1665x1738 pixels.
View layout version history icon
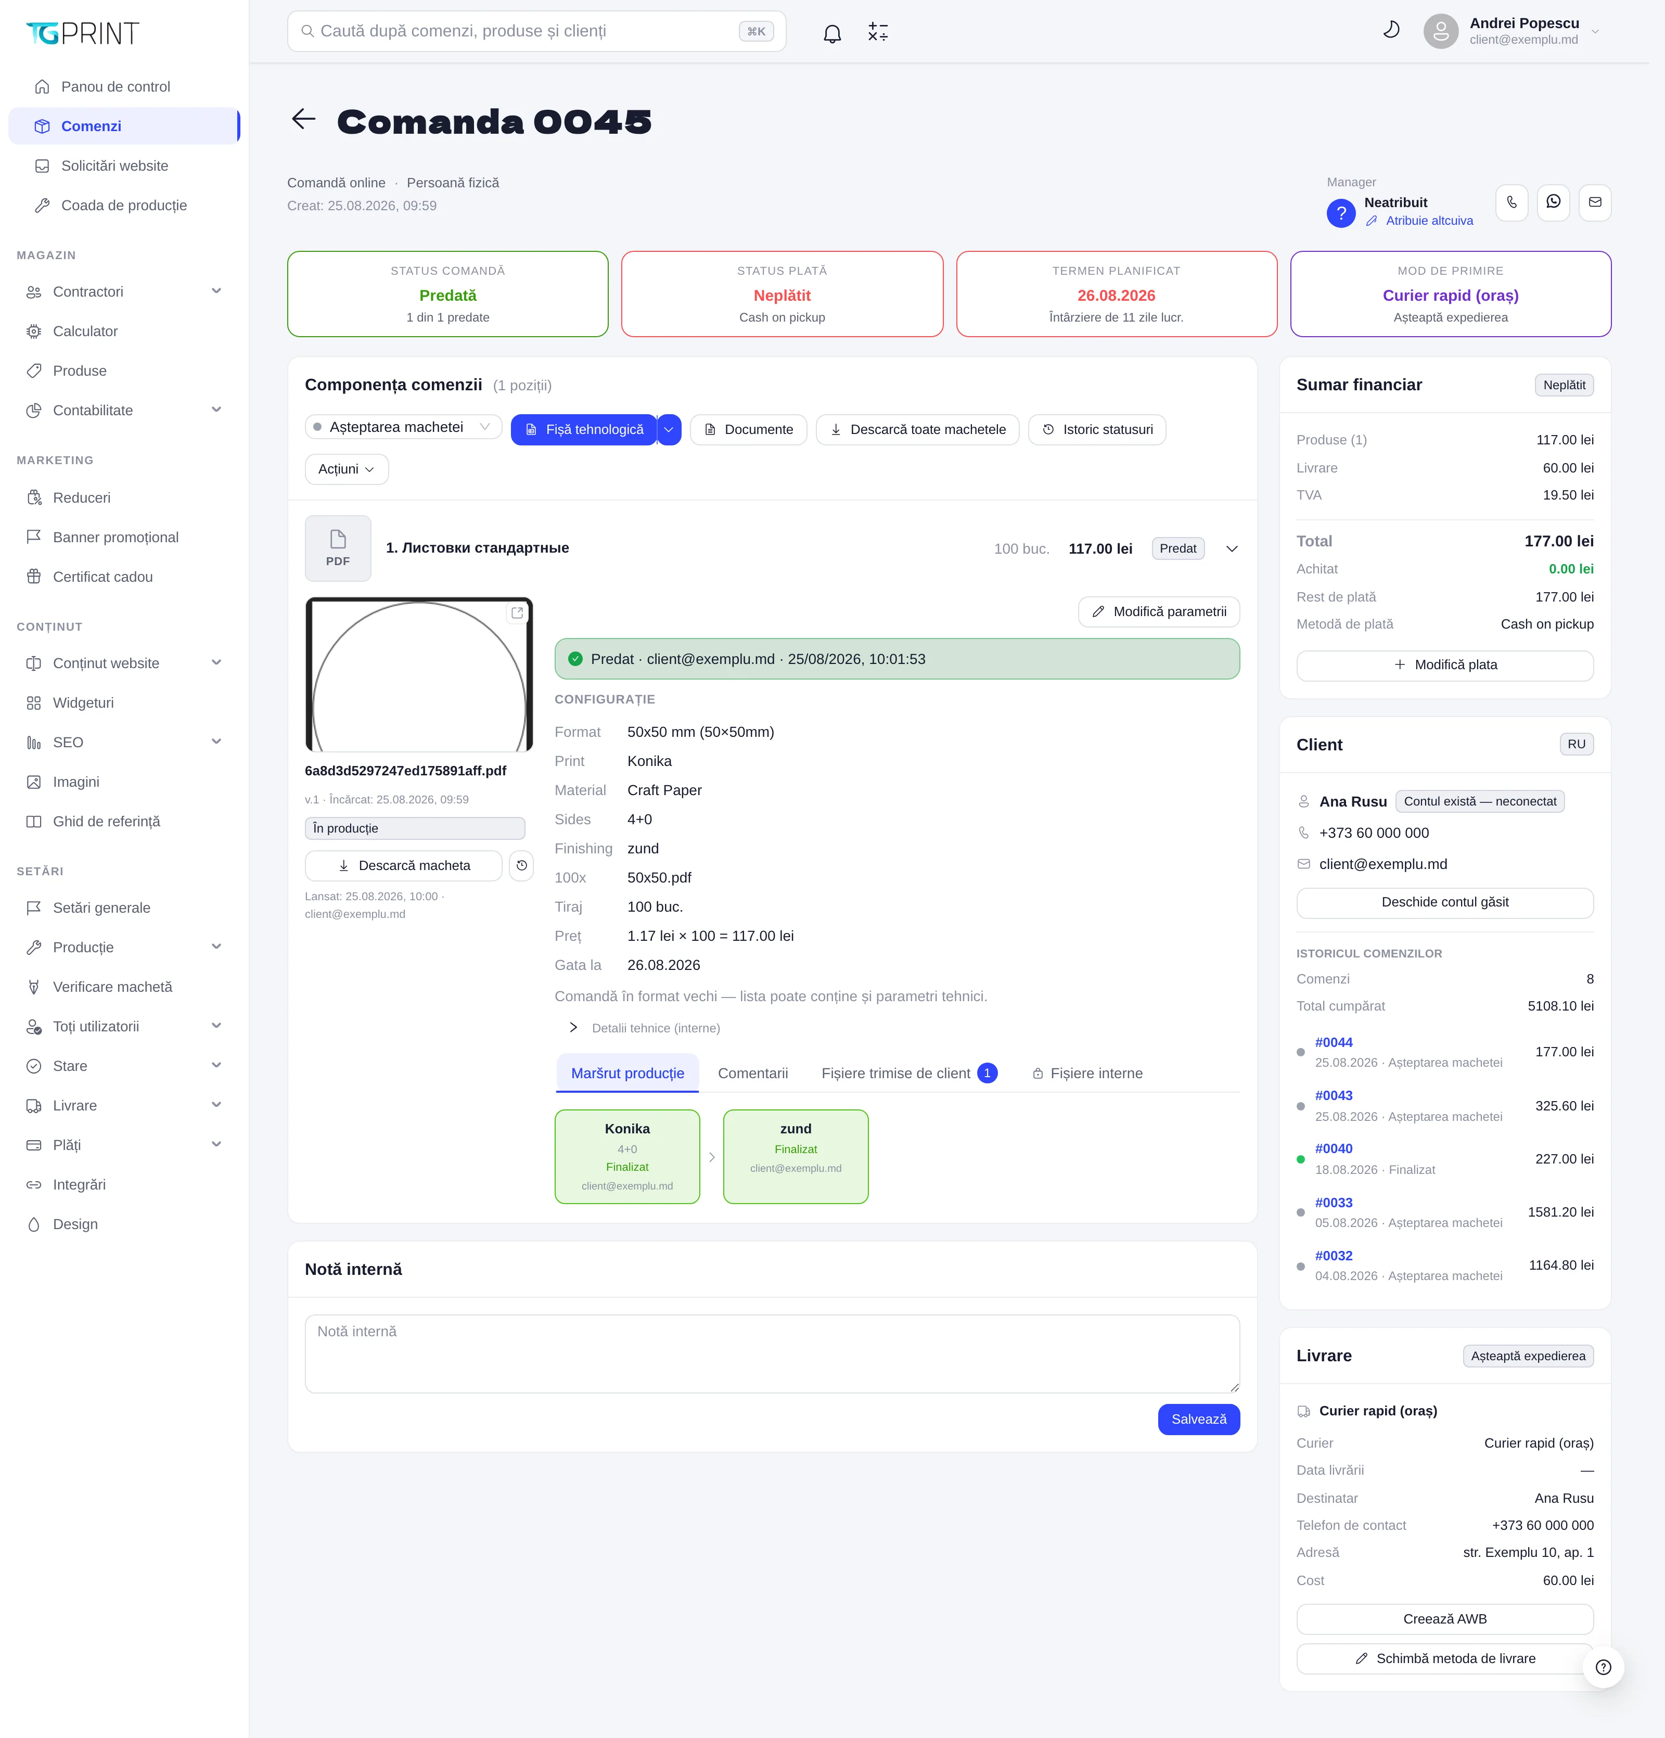pos(521,865)
